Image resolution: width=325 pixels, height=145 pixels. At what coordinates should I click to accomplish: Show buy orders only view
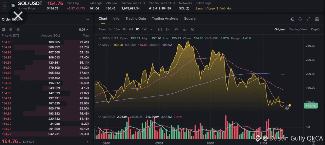(11, 30)
